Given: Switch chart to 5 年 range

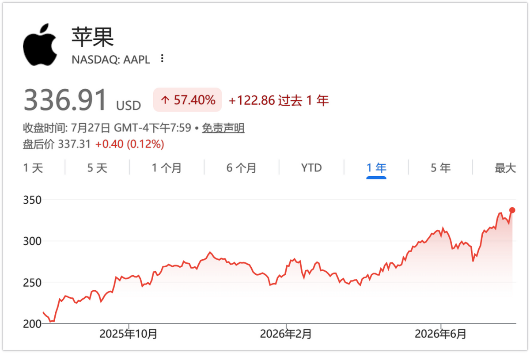Looking at the screenshot, I should tap(440, 168).
